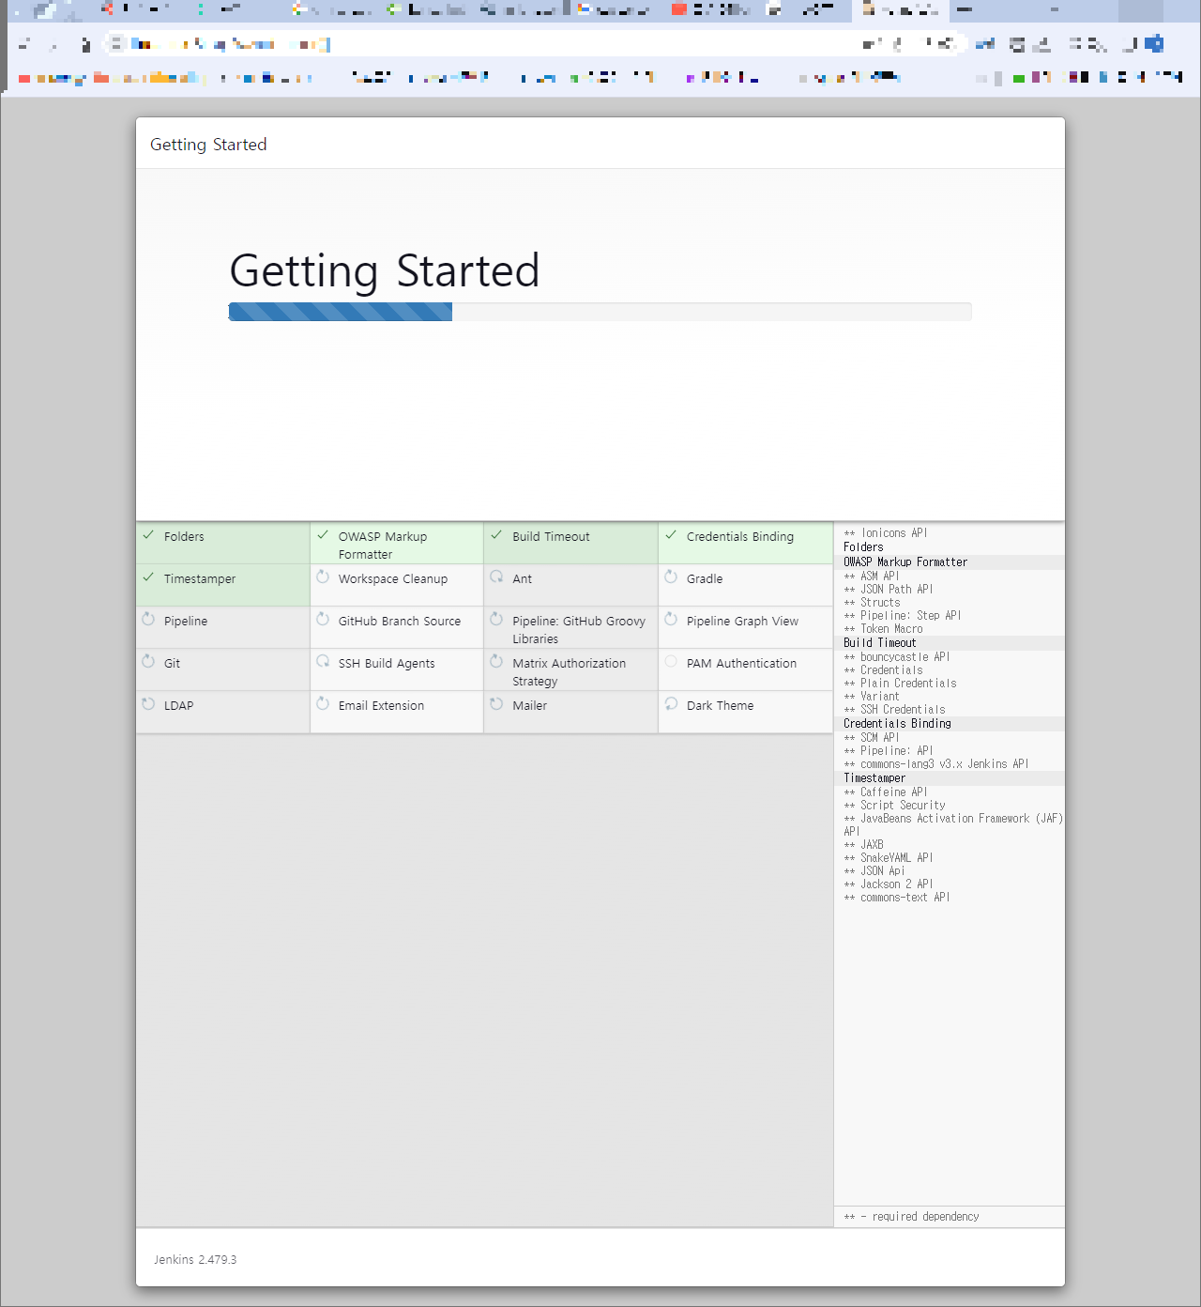Click the spinner icon beside Email Extension

pos(323,703)
